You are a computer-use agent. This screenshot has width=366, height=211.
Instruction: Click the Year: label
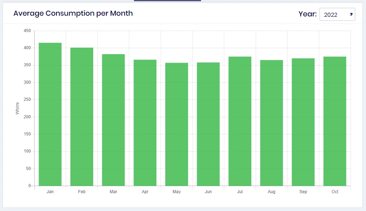307,14
